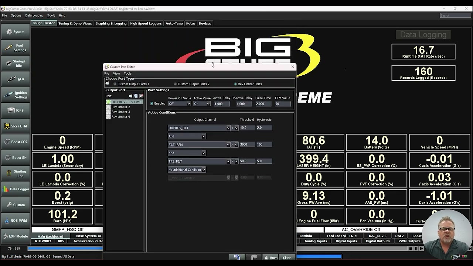473x266 pixels.
Task: Switch to the Tuning & Dyno Views tab
Action: (x=75, y=23)
